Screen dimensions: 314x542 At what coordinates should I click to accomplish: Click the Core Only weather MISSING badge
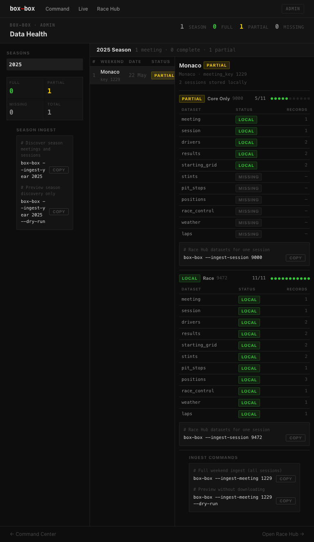click(x=249, y=223)
